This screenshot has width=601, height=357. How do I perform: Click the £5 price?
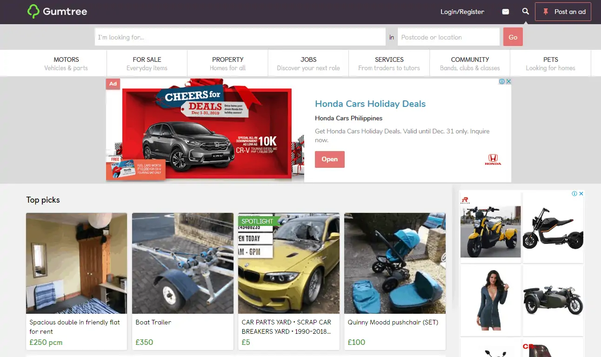246,342
